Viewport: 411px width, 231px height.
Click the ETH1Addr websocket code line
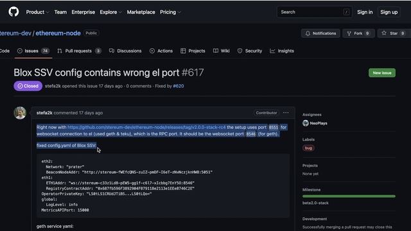[x=120, y=183]
